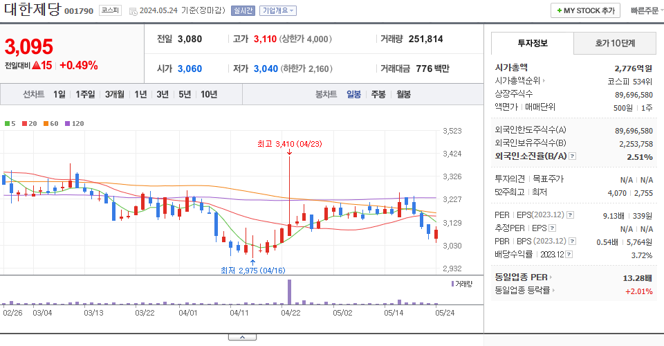This screenshot has height=346, width=664.
Task: Switch to the 호가10단계 tab
Action: [x=615, y=43]
